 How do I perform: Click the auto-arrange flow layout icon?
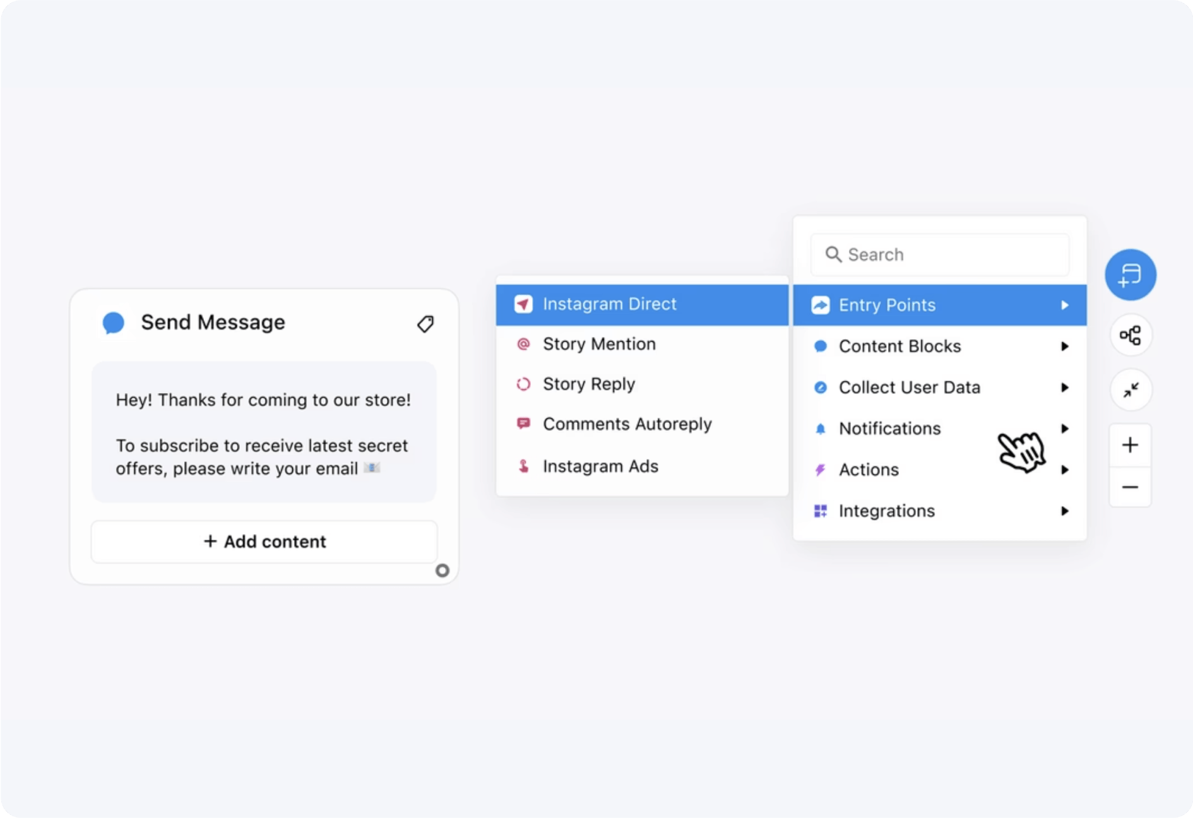coord(1130,335)
